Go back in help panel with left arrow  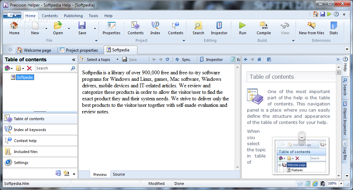[246, 60]
